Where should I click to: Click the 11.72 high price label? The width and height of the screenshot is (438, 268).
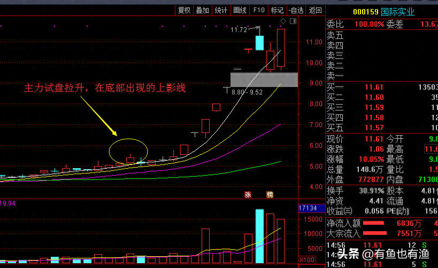pyautogui.click(x=239, y=30)
